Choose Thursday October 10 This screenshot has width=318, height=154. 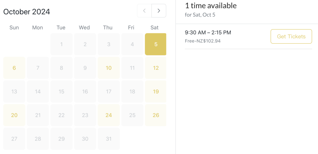[x=109, y=68]
